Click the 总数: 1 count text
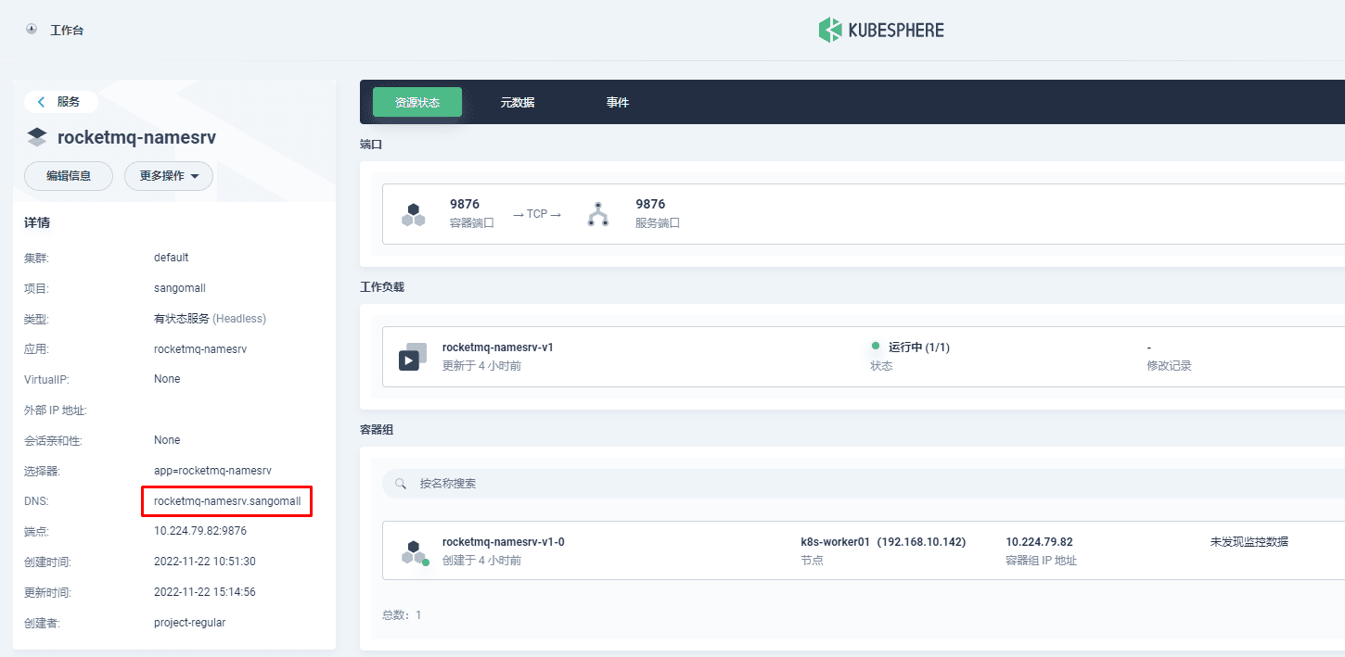The width and height of the screenshot is (1345, 657). 402,615
